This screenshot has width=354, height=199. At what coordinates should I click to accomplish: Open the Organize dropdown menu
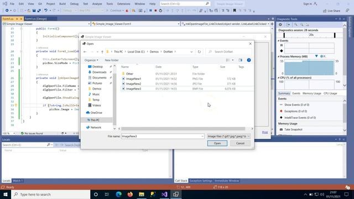[x=91, y=60]
